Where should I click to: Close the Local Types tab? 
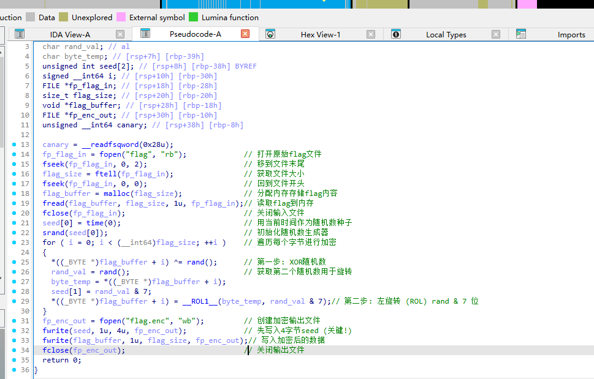point(496,34)
